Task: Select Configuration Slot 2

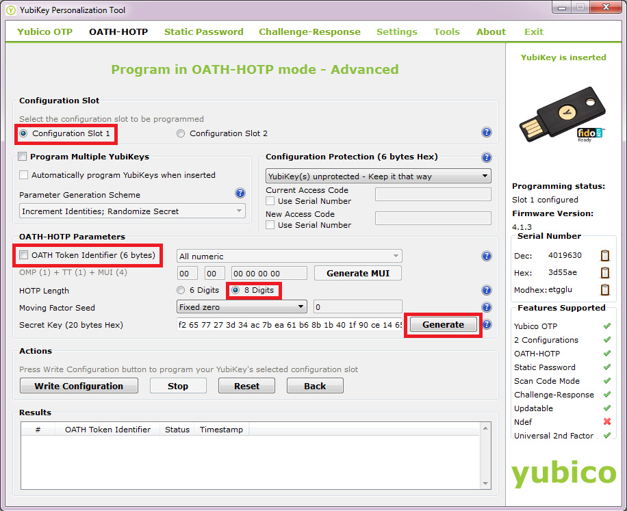Action: click(x=222, y=133)
